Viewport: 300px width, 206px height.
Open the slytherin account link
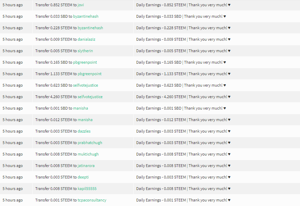click(85, 51)
